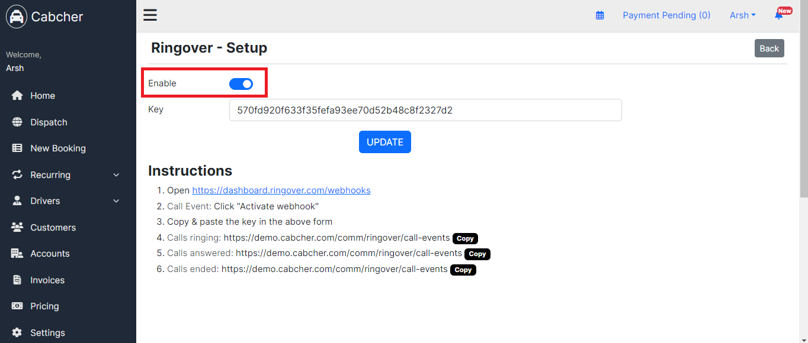808x343 pixels.
Task: Click the Cabcher brand name
Action: 57,17
